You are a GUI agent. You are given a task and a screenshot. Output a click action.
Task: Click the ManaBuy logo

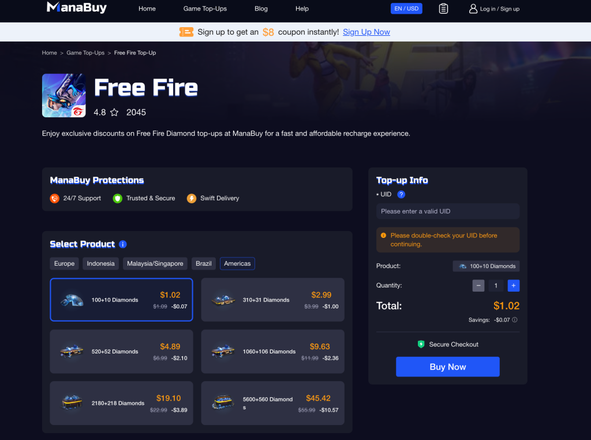tap(77, 8)
